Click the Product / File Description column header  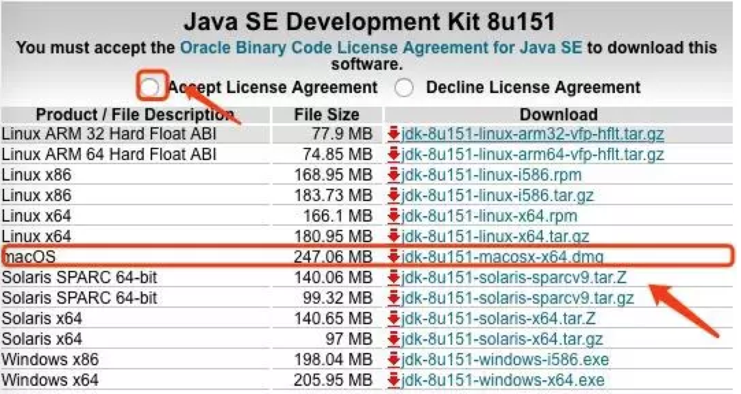(135, 115)
